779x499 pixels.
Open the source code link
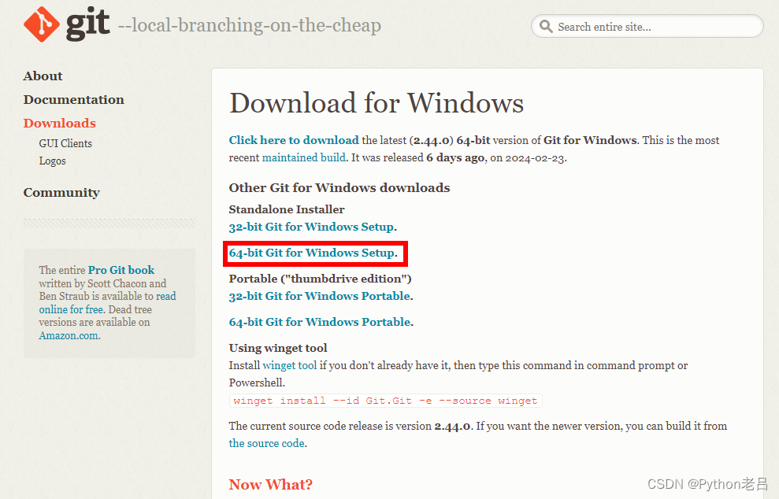[x=267, y=443]
